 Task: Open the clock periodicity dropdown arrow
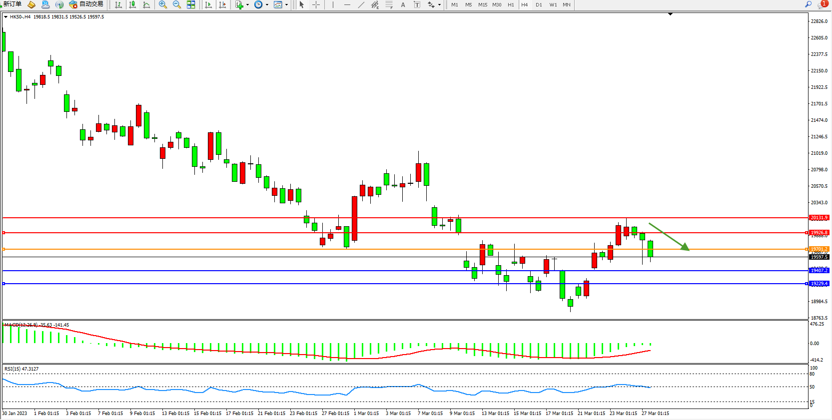click(x=267, y=5)
